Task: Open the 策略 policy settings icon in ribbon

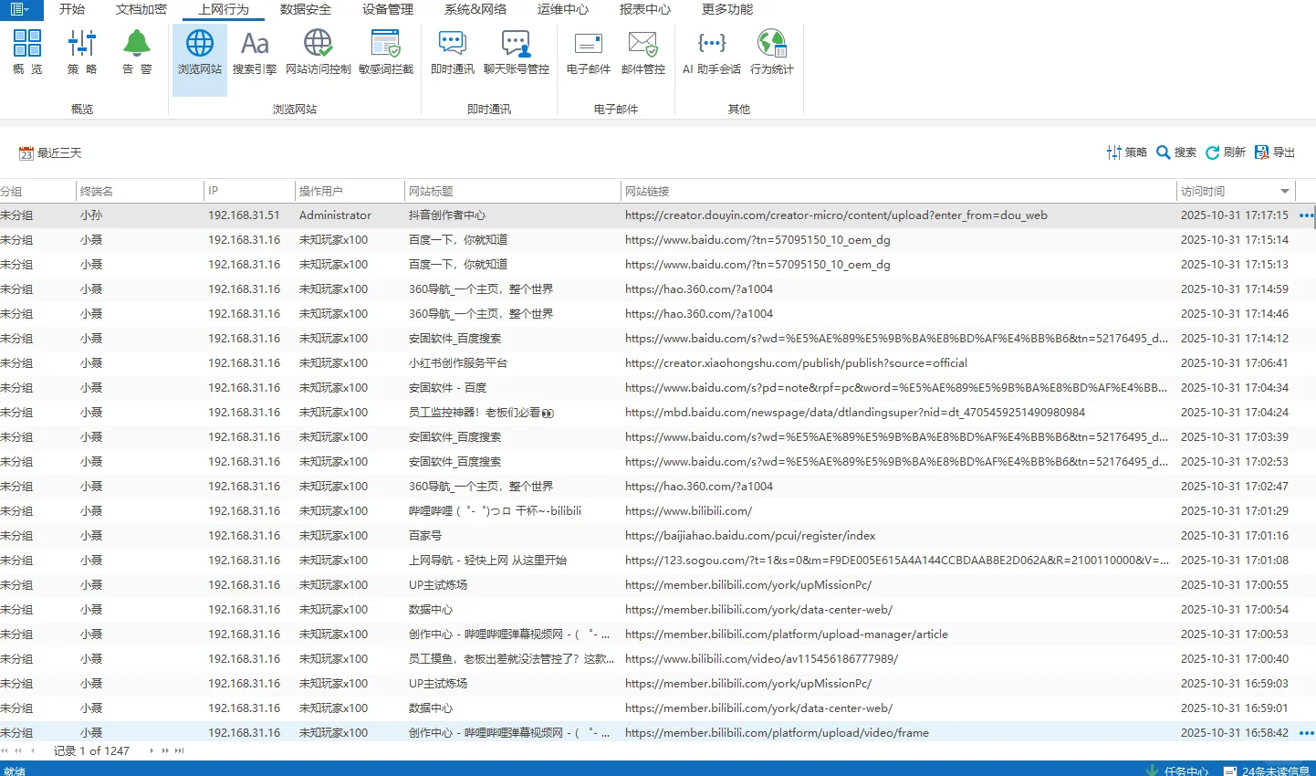Action: click(x=82, y=51)
